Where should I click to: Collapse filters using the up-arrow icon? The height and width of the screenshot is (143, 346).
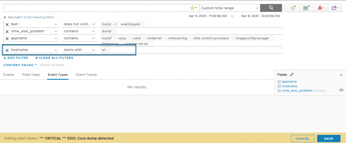click(5, 17)
